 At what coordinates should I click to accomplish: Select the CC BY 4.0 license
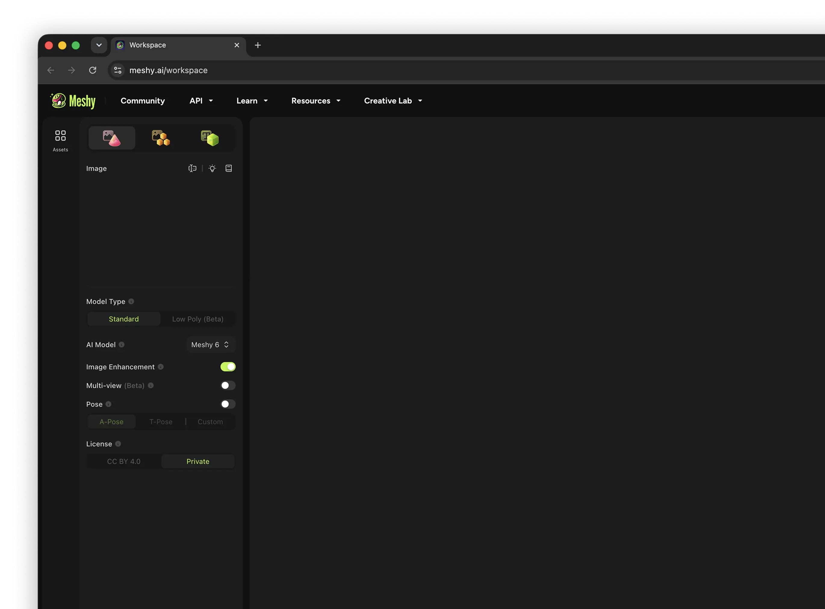point(124,462)
